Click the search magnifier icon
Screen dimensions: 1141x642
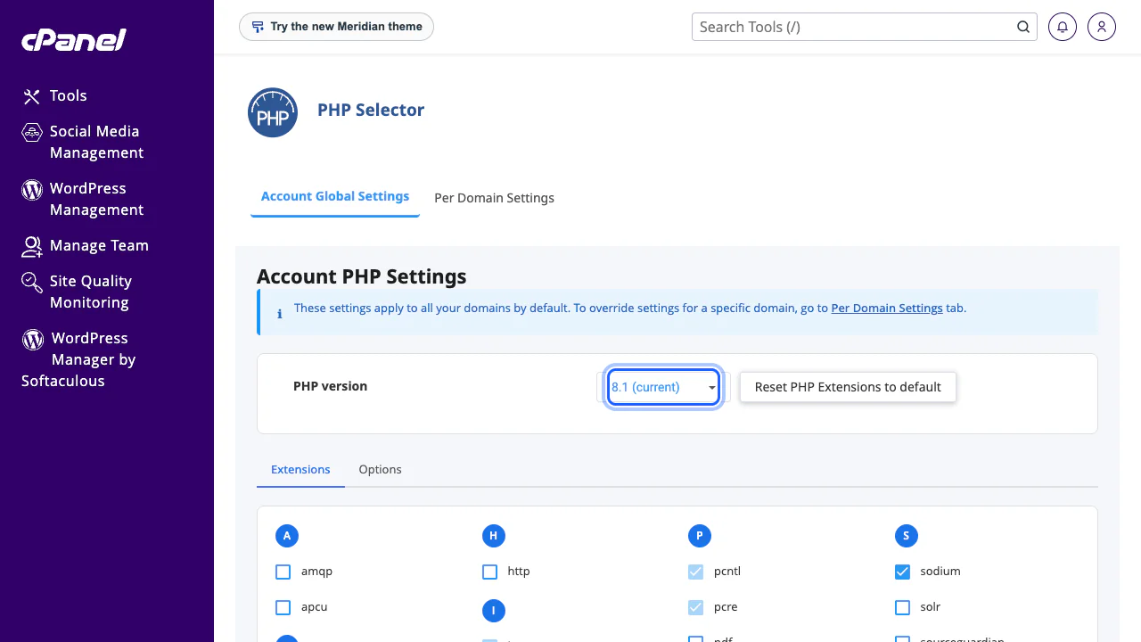(x=1023, y=27)
